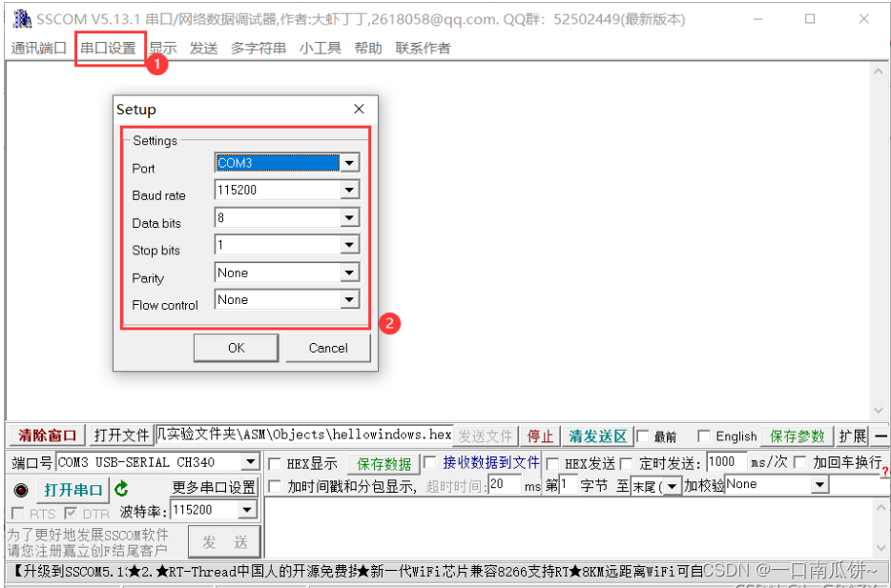Viewport: 891px width, 588px height.
Task: Toggle the HEX发送 checkbox
Action: 552,464
